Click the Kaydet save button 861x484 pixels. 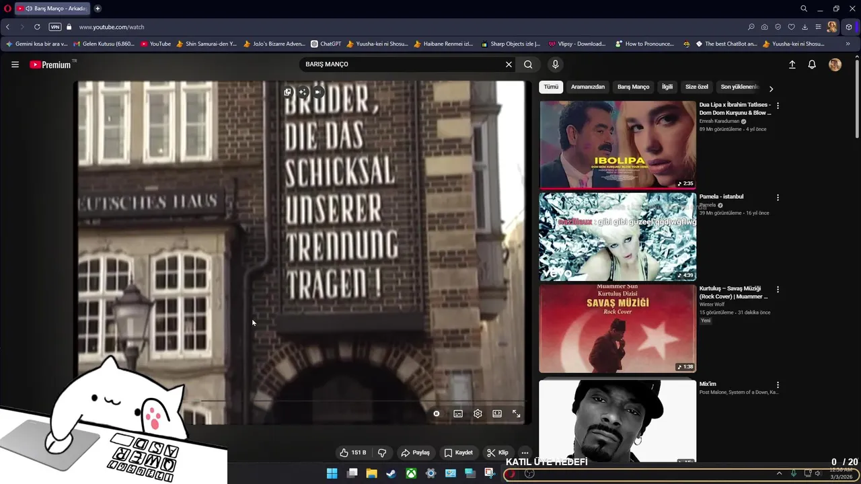click(x=458, y=452)
